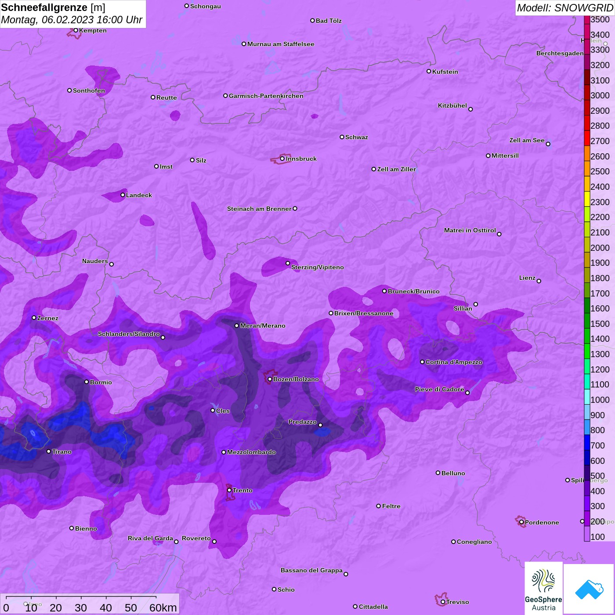
Task: Click the '1000' legend value
Action: [600, 400]
